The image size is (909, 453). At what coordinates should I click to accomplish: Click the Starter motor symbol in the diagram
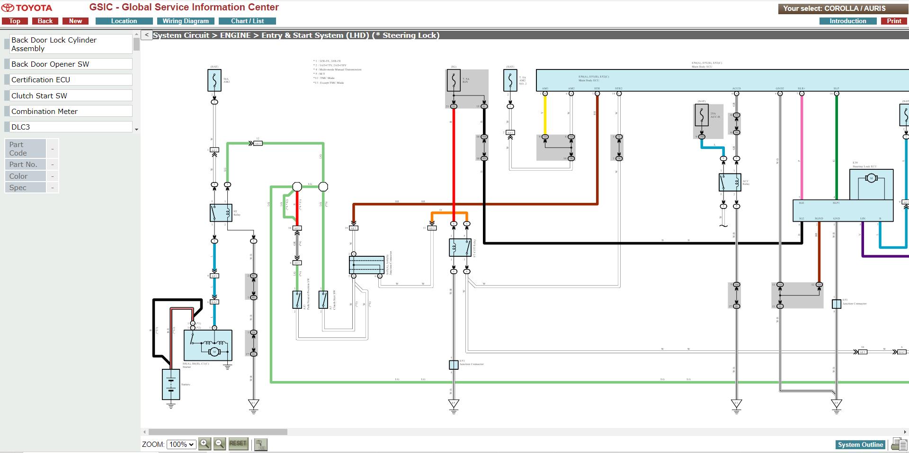click(x=208, y=345)
